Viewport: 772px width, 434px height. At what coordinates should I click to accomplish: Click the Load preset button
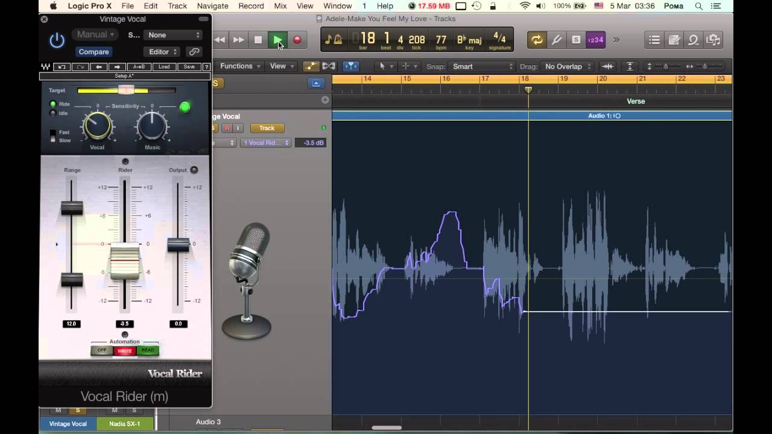click(x=164, y=67)
